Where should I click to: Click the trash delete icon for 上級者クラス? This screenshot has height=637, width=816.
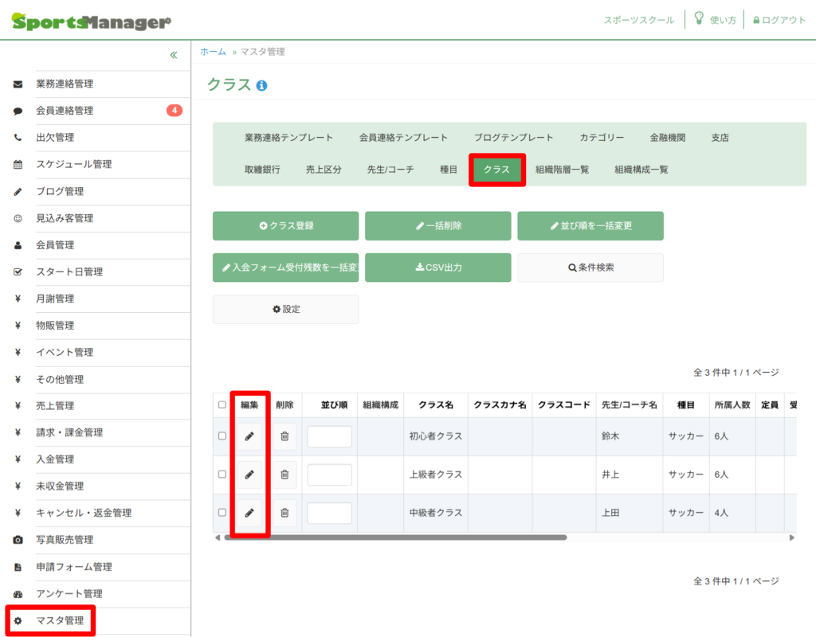click(x=284, y=475)
